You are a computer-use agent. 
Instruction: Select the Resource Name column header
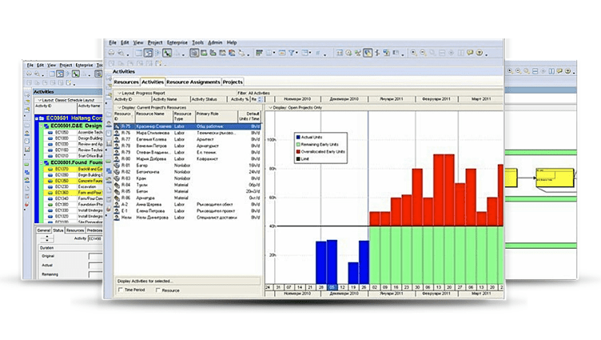[x=152, y=117]
